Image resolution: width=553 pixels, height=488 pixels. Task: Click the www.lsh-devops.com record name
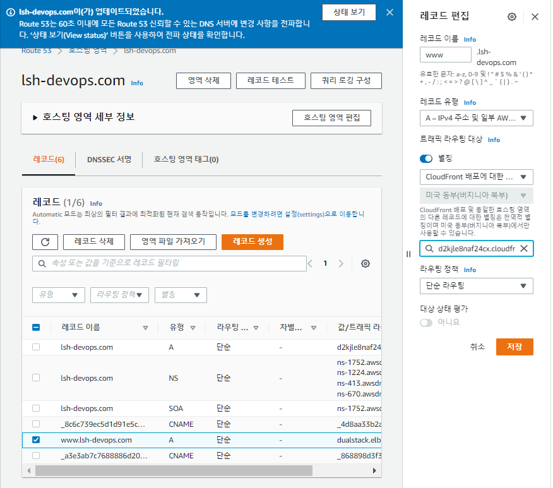(x=97, y=440)
